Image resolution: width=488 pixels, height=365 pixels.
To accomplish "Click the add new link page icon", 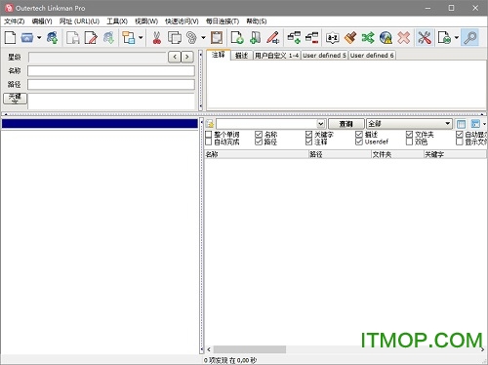I will tap(237, 38).
